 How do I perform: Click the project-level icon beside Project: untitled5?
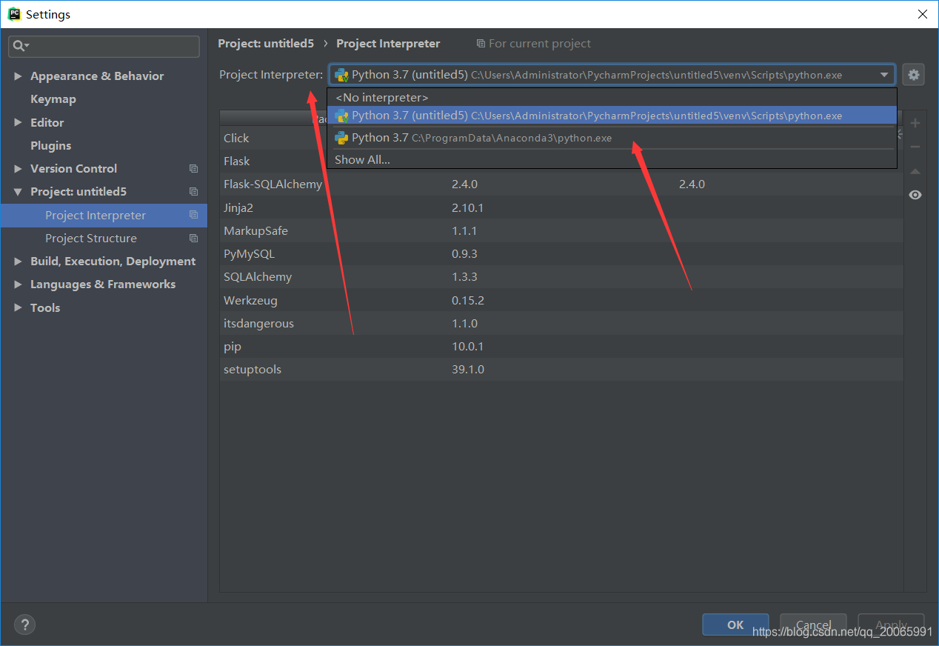193,192
